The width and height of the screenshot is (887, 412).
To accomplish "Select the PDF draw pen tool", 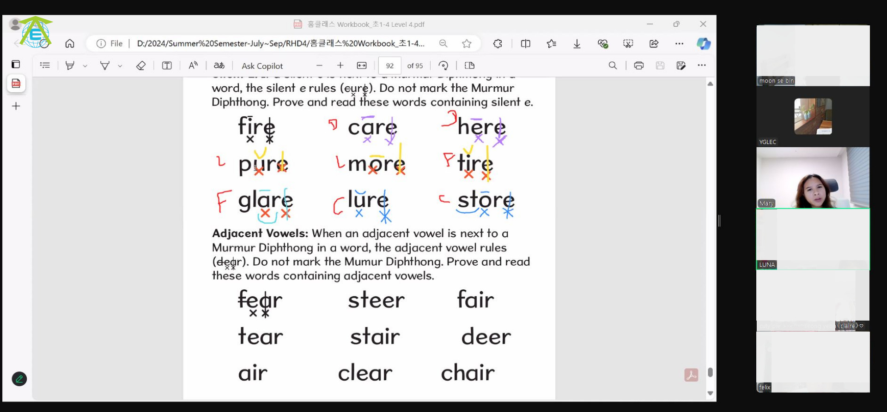I will click(70, 66).
